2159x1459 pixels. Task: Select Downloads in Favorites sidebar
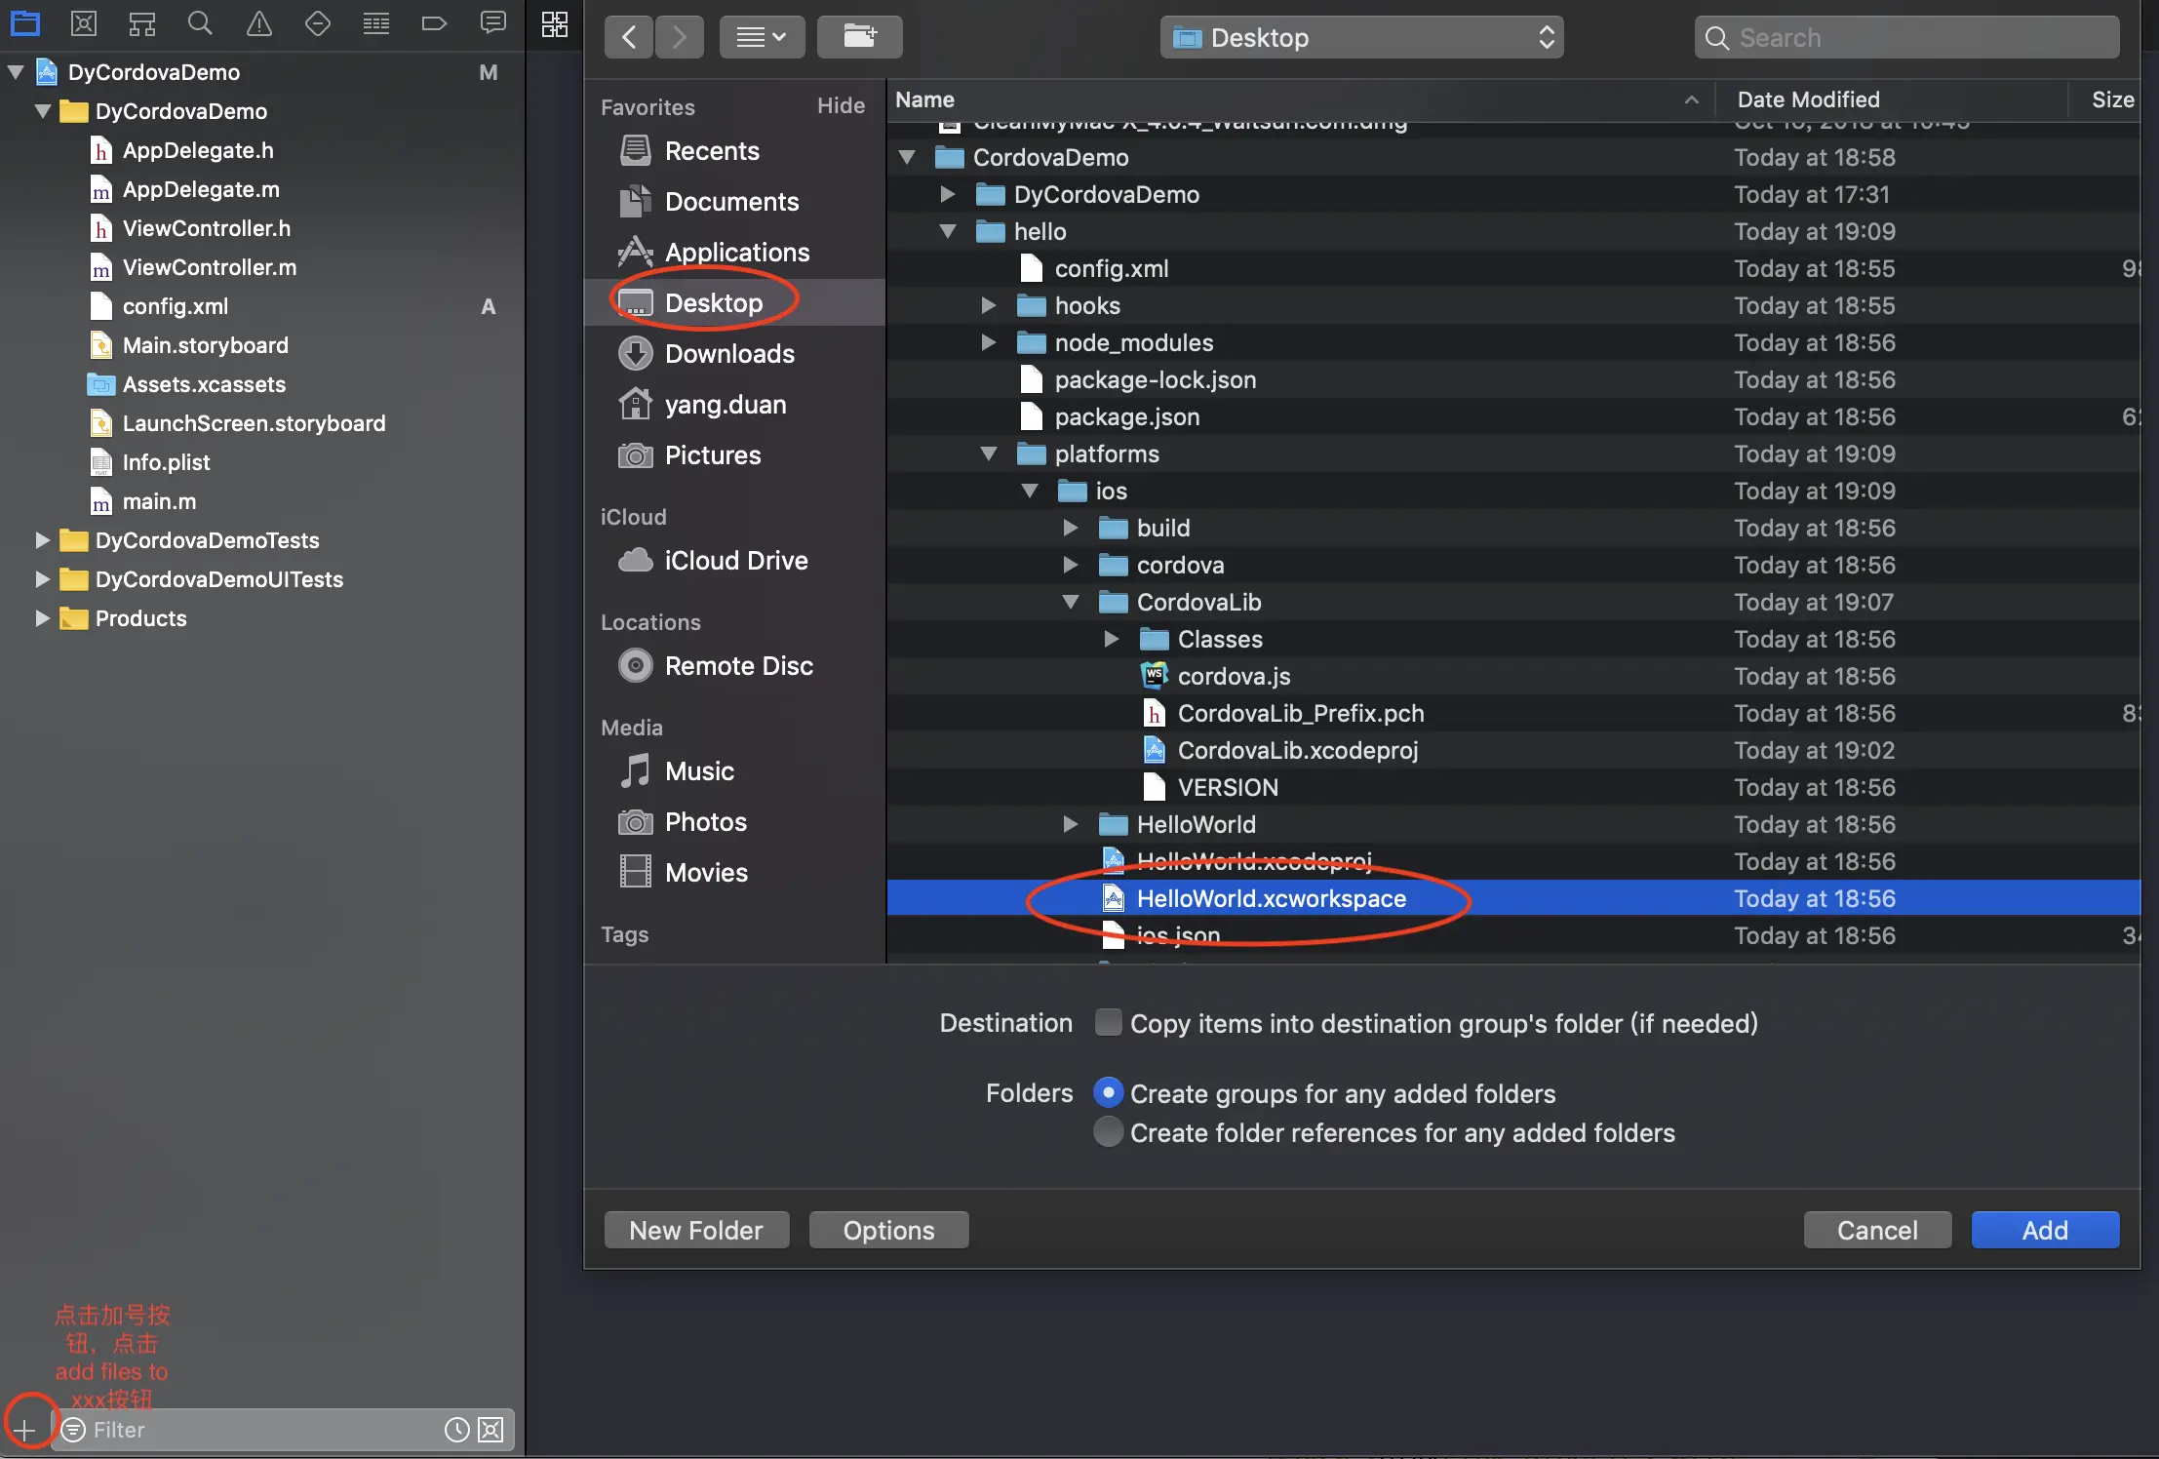[x=728, y=353]
